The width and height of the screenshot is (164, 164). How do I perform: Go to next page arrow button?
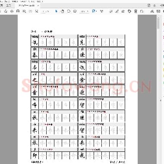pos(37,11)
